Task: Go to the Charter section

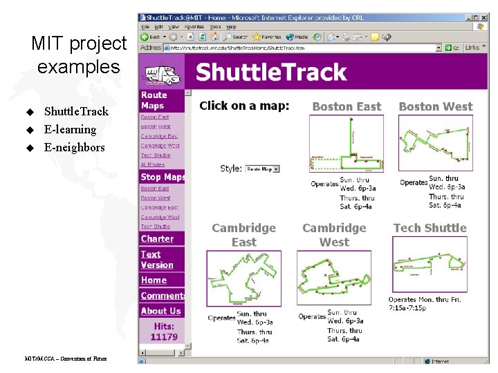Action: (157, 238)
